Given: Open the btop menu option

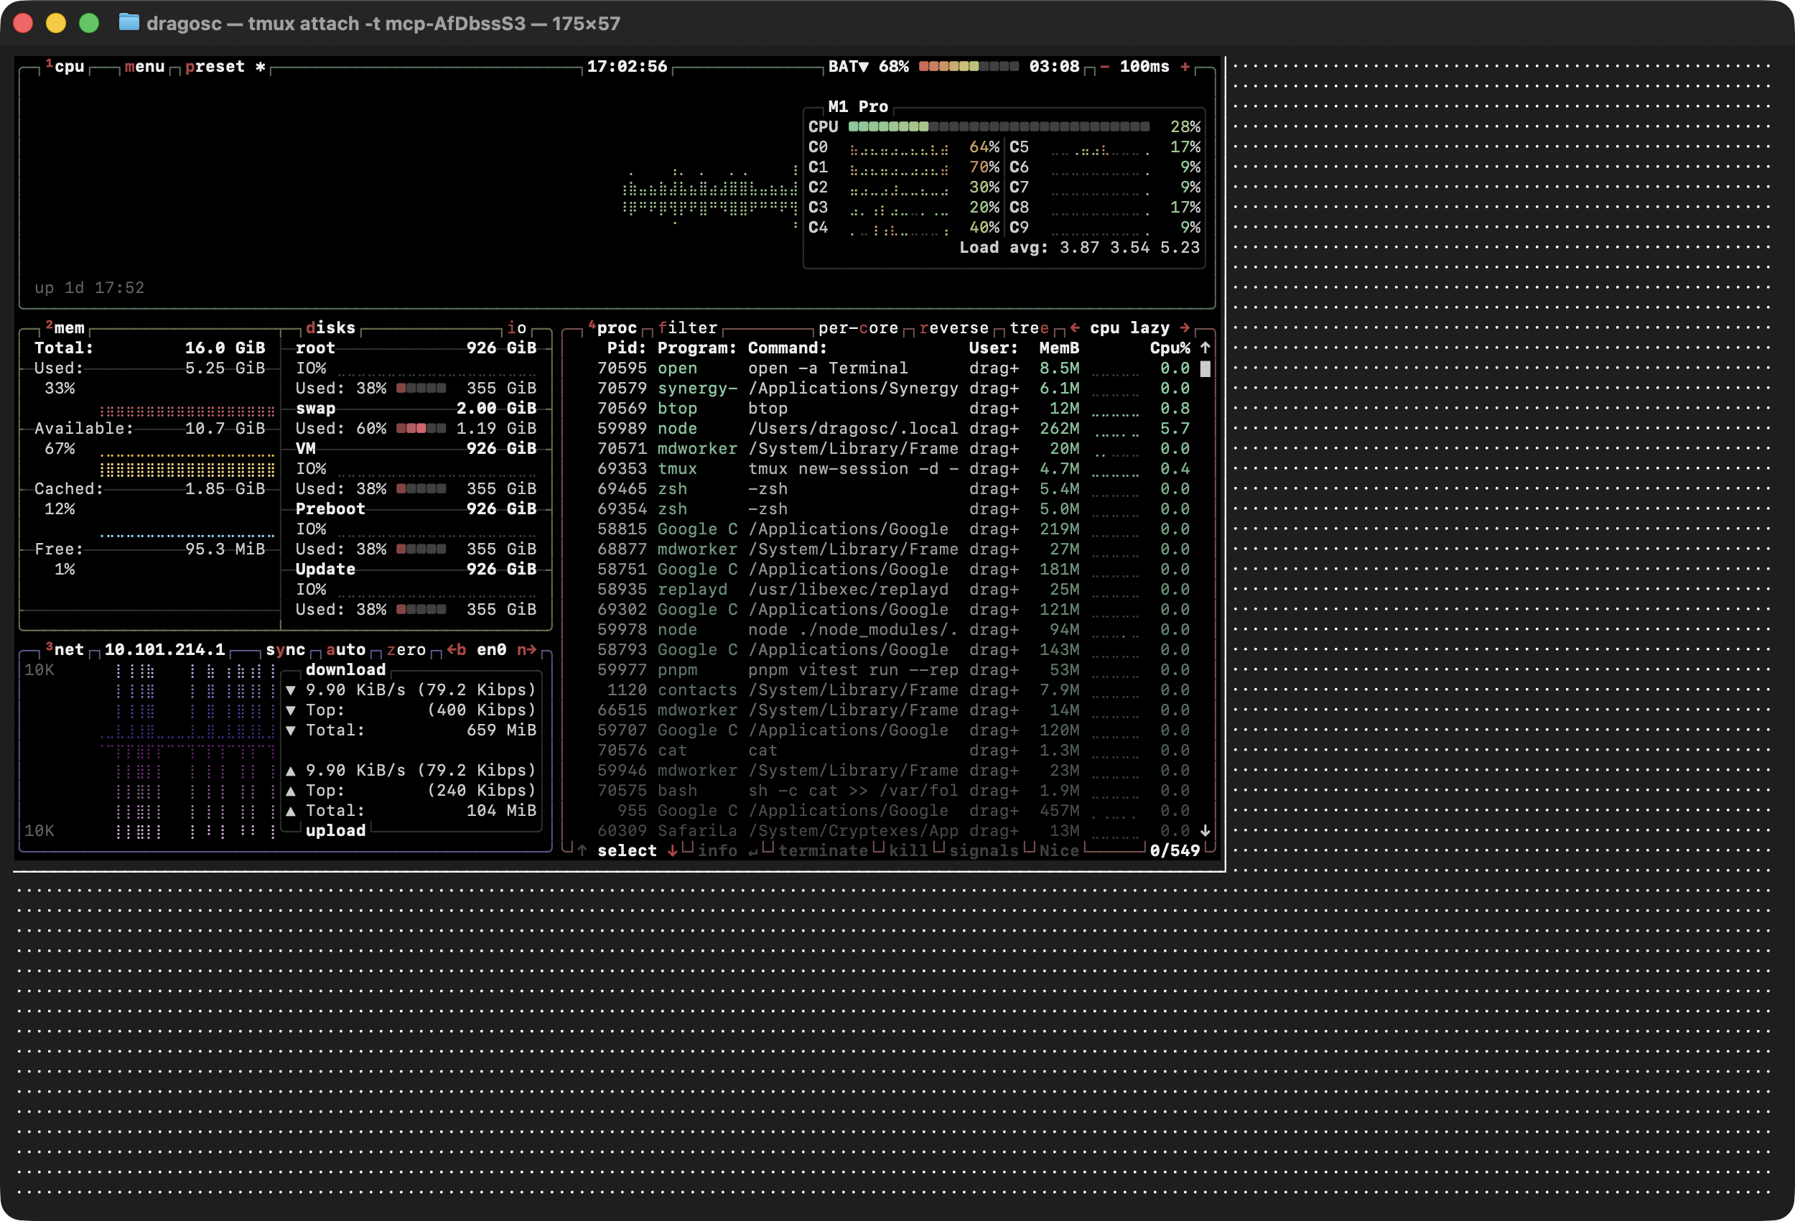Looking at the screenshot, I should tap(144, 68).
